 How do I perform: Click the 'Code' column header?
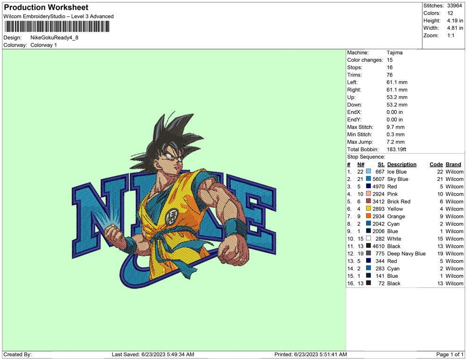(x=436, y=164)
